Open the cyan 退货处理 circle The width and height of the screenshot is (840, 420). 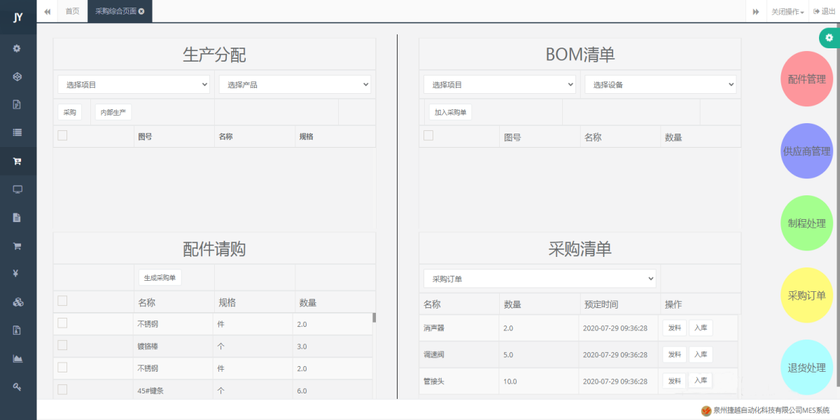coord(807,367)
